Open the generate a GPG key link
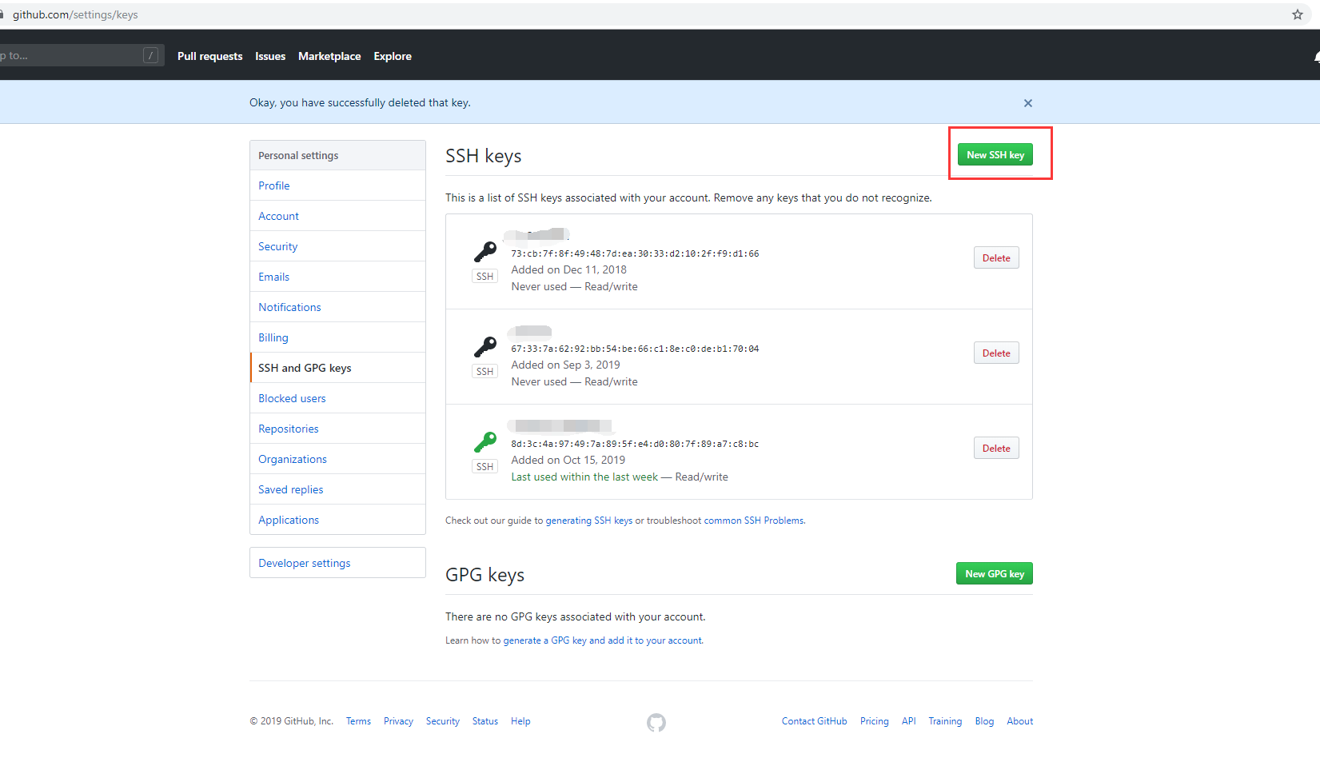The image size is (1320, 758). click(x=603, y=640)
